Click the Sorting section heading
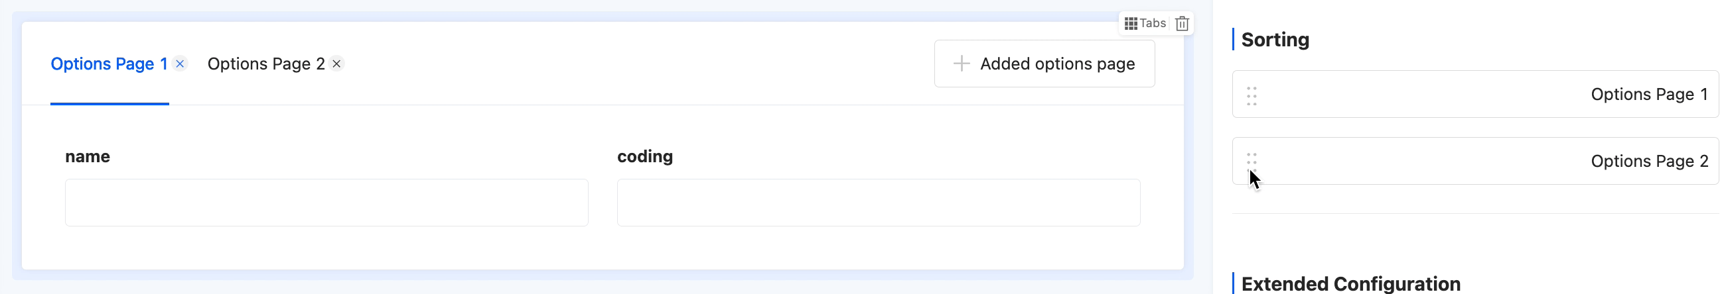This screenshot has width=1724, height=294. click(x=1275, y=40)
